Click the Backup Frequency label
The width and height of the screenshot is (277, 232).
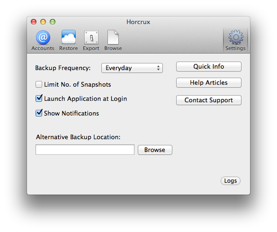tap(63, 68)
